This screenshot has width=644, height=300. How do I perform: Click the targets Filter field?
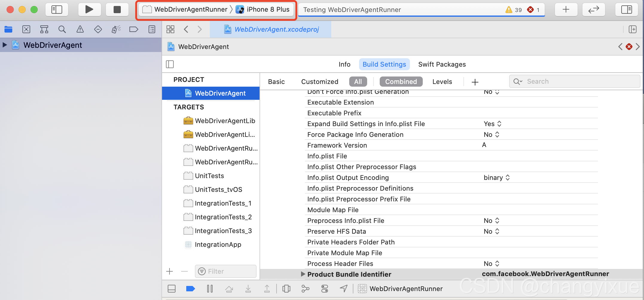pyautogui.click(x=226, y=271)
